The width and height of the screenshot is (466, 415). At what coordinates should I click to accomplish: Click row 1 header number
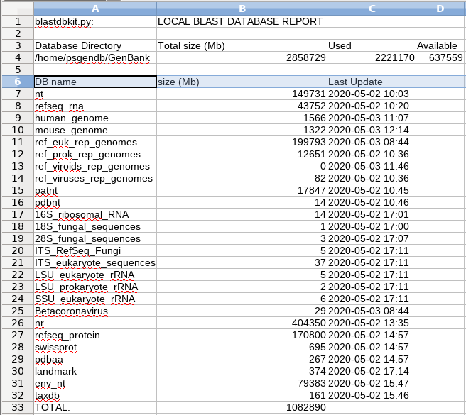pyautogui.click(x=16, y=21)
